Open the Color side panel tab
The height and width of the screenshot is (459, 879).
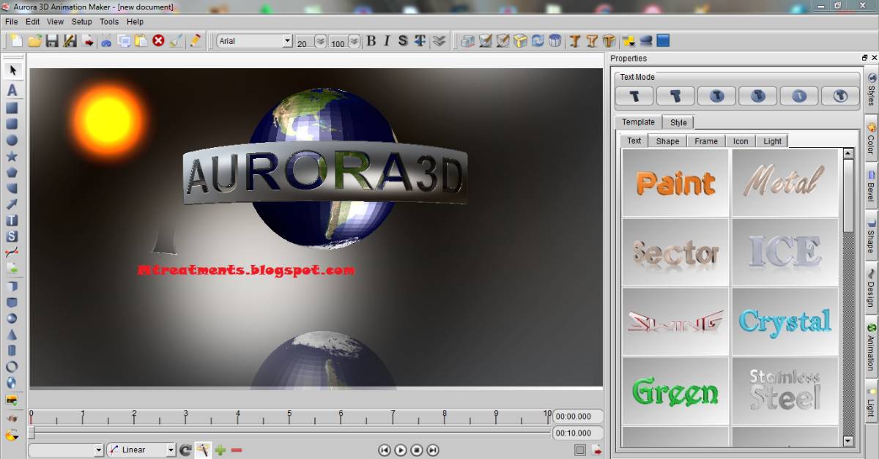[871, 138]
